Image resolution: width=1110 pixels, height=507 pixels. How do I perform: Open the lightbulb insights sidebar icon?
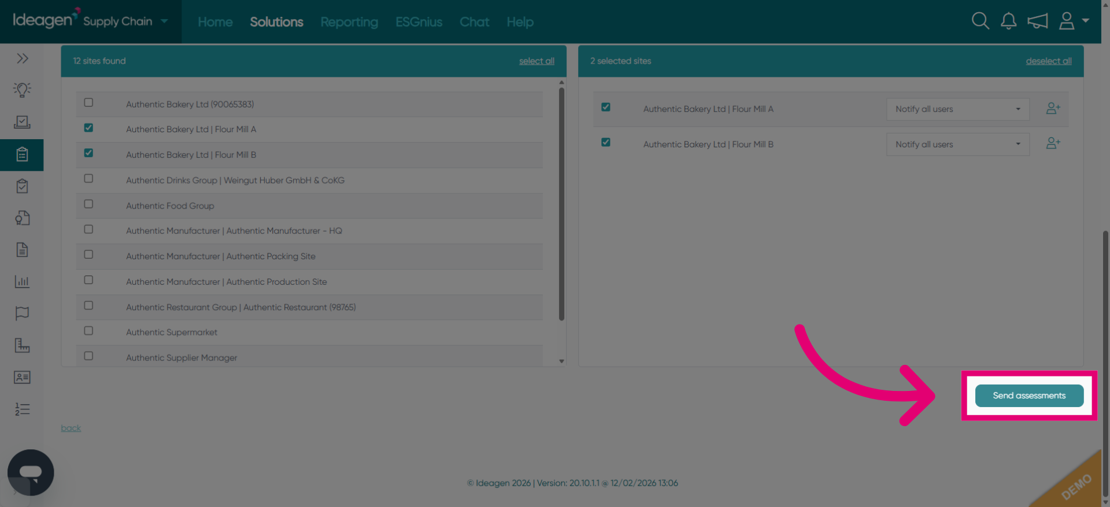pos(22,90)
